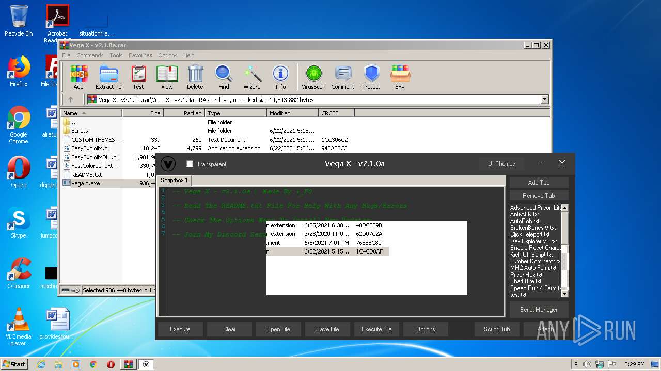661x371 pixels.
Task: Sort by the Modified column header
Action: tap(293, 113)
